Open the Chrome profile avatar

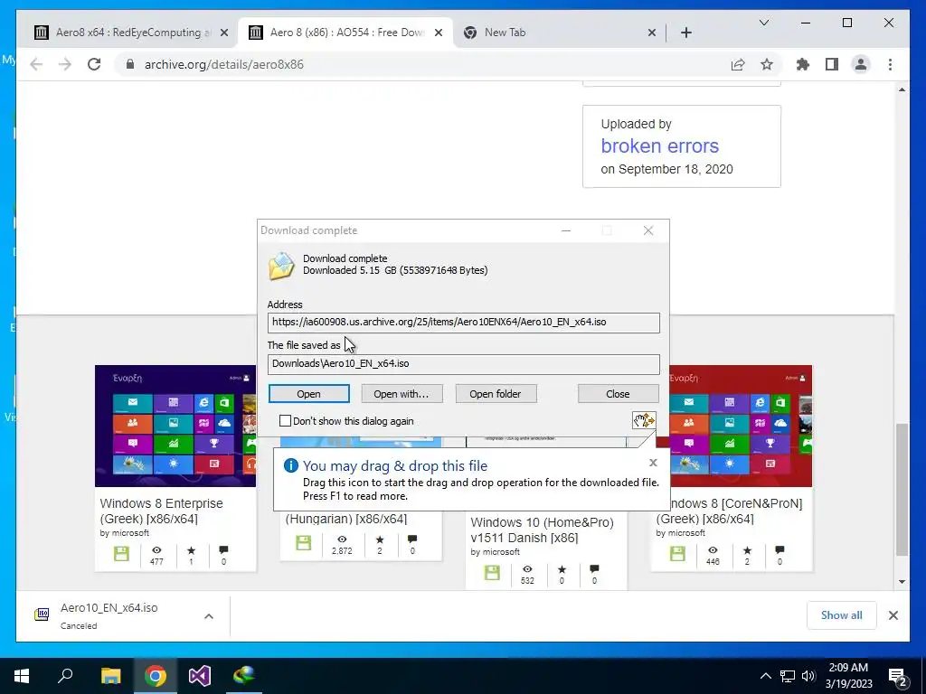[861, 64]
